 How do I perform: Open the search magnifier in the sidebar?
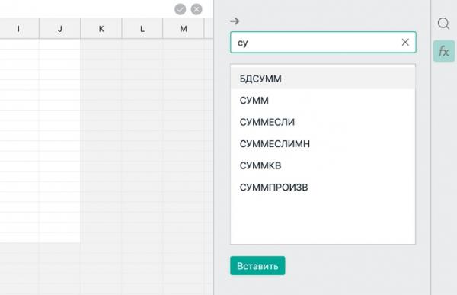pos(443,24)
